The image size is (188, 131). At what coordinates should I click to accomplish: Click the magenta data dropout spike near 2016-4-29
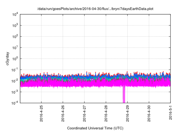(x=124, y=94)
